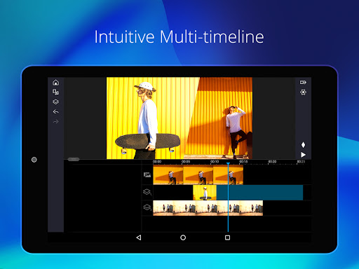Select group photo clip on bottom track
359x269 pixels.
208,208
